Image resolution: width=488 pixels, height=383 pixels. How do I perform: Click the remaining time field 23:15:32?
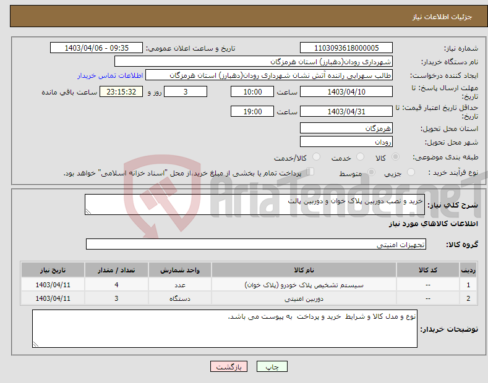pos(121,91)
